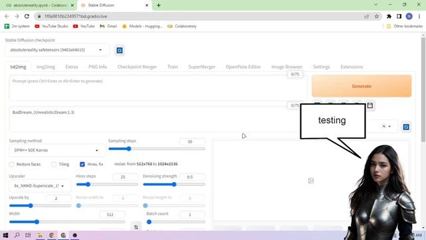Screen dimensions: 426x240
Task: Open Gmail bookmark
Action: pyautogui.click(x=108, y=26)
